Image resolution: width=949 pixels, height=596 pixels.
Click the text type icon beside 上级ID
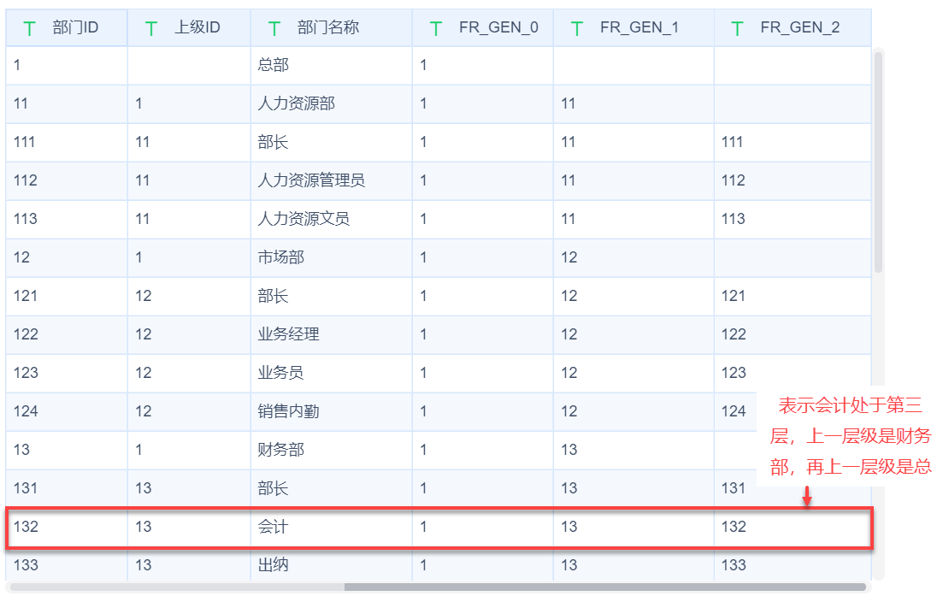point(151,28)
